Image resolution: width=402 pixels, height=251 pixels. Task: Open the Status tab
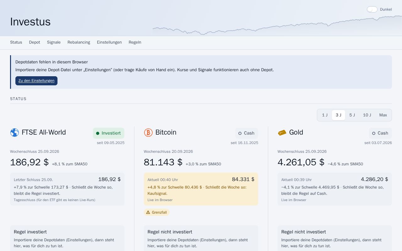16,42
